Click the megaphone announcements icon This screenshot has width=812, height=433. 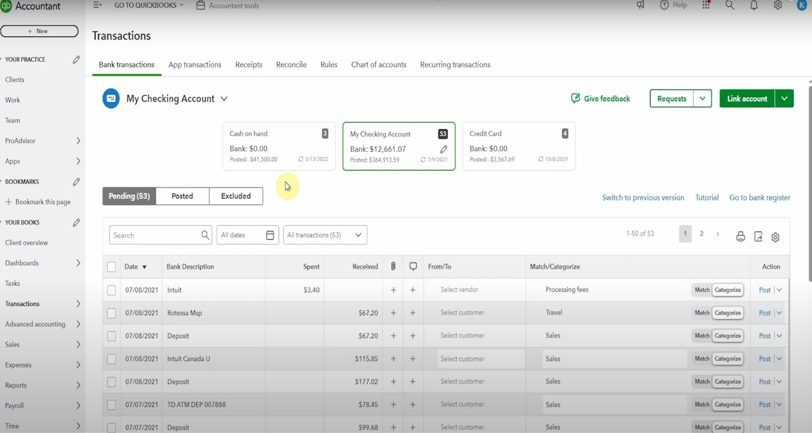tap(640, 5)
